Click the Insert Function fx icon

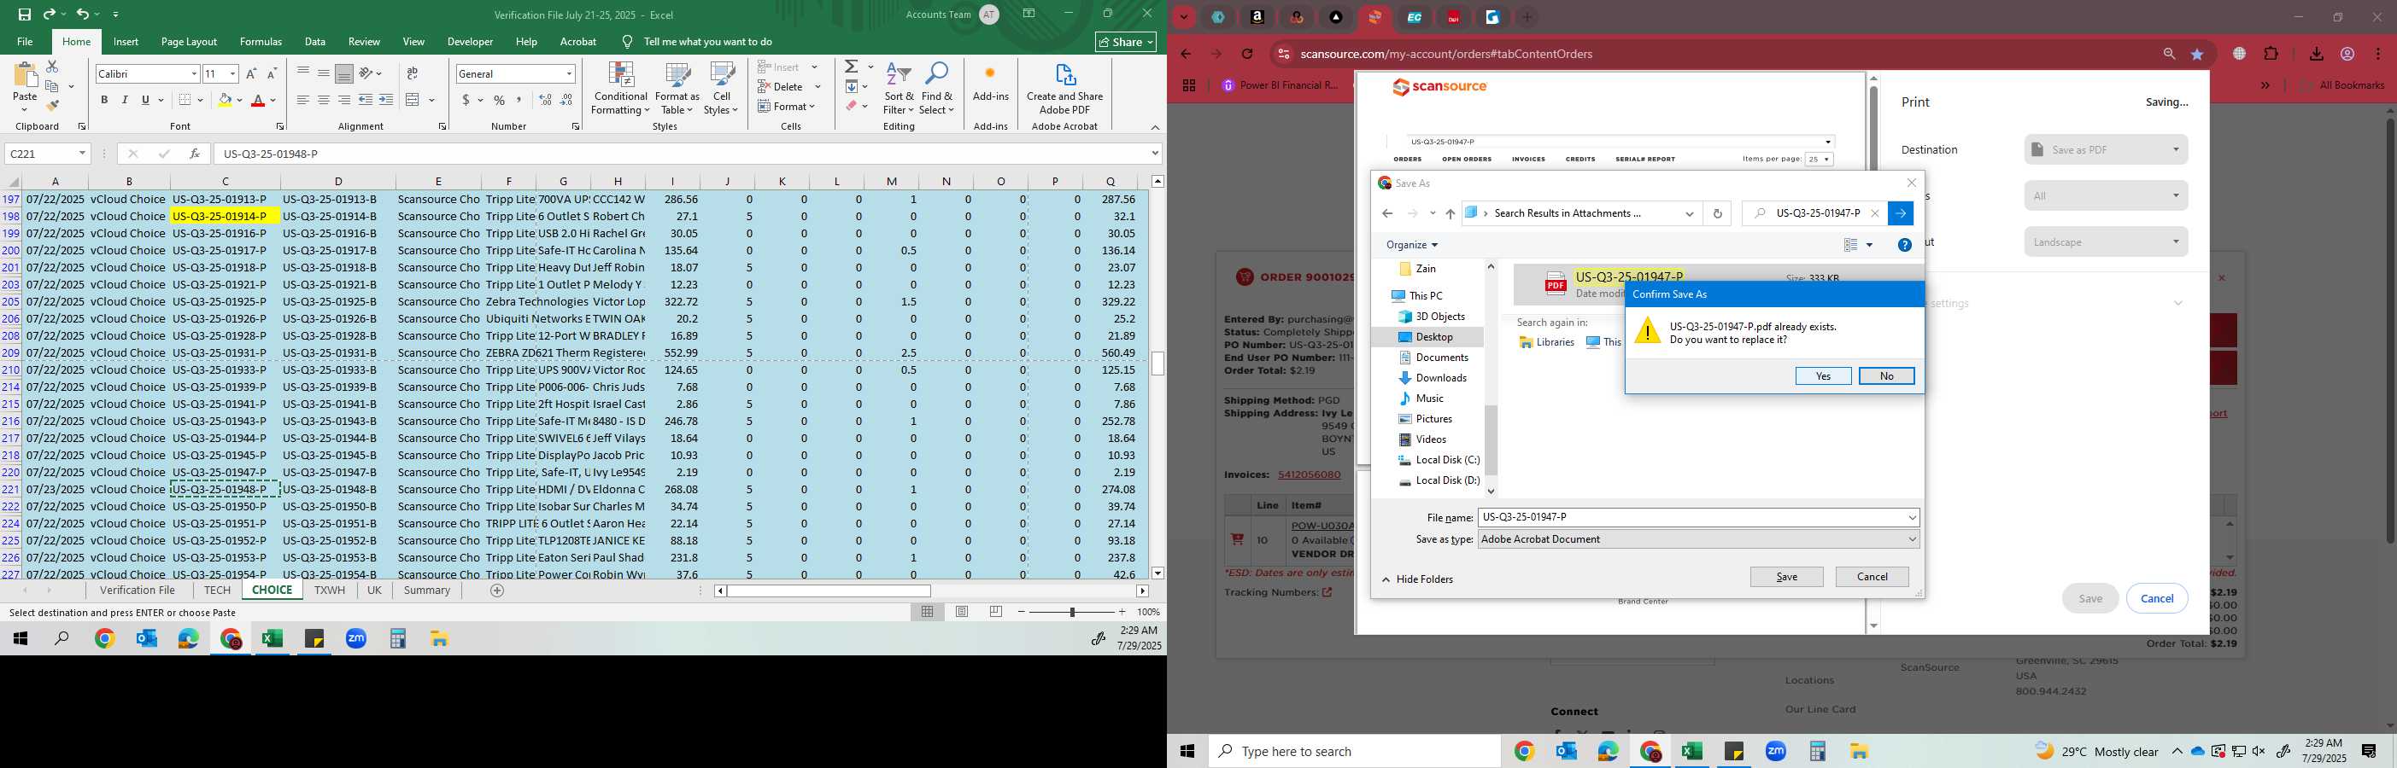point(195,154)
